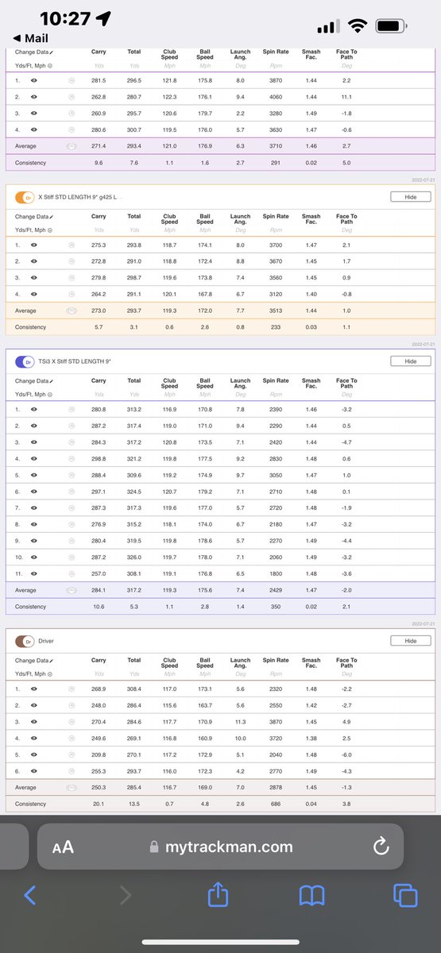Toggle eye for shot with 298.8 carry

(x=34, y=458)
